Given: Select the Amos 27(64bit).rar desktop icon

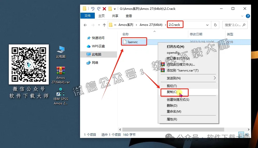Looking at the screenshot, I should 60,75.
